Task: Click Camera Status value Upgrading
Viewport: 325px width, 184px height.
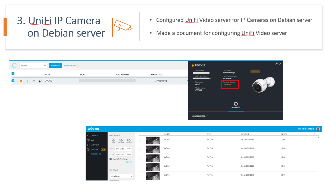Action: coord(227,84)
